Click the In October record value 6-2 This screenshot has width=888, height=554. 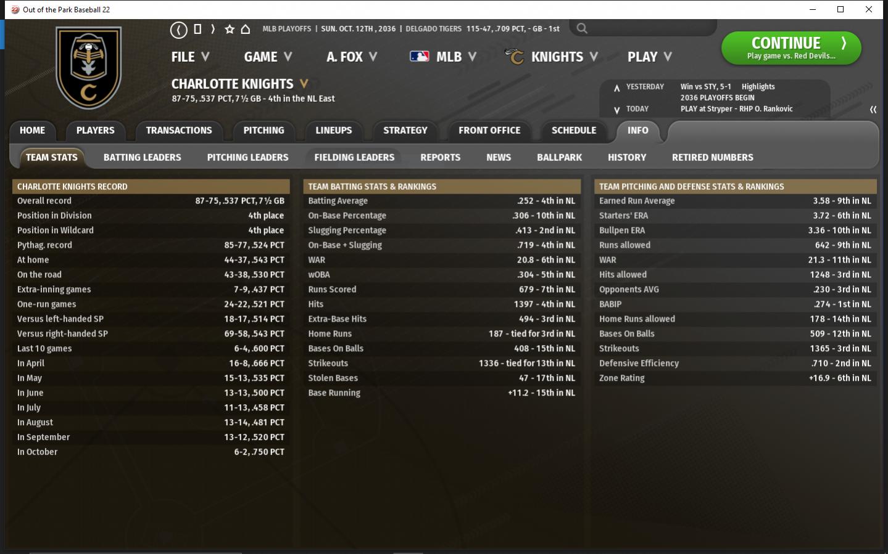pyautogui.click(x=259, y=452)
